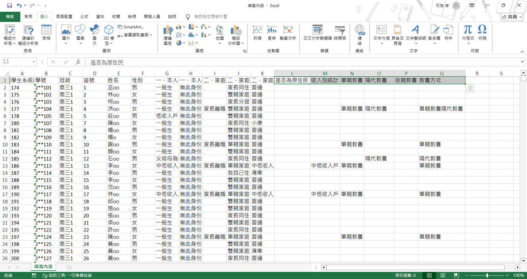The width and height of the screenshot is (527, 279).
Task: Switch to the 頁面配置 tab
Action: (64, 17)
